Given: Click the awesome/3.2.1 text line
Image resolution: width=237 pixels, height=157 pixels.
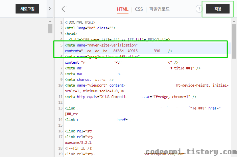Looking at the screenshot, I should coord(78,143).
